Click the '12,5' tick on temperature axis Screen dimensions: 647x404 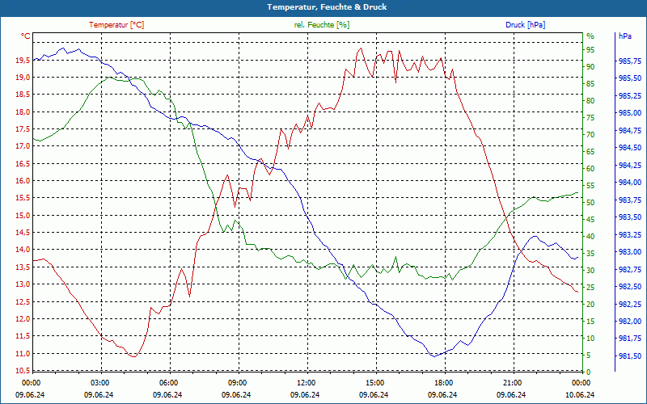tap(23, 301)
